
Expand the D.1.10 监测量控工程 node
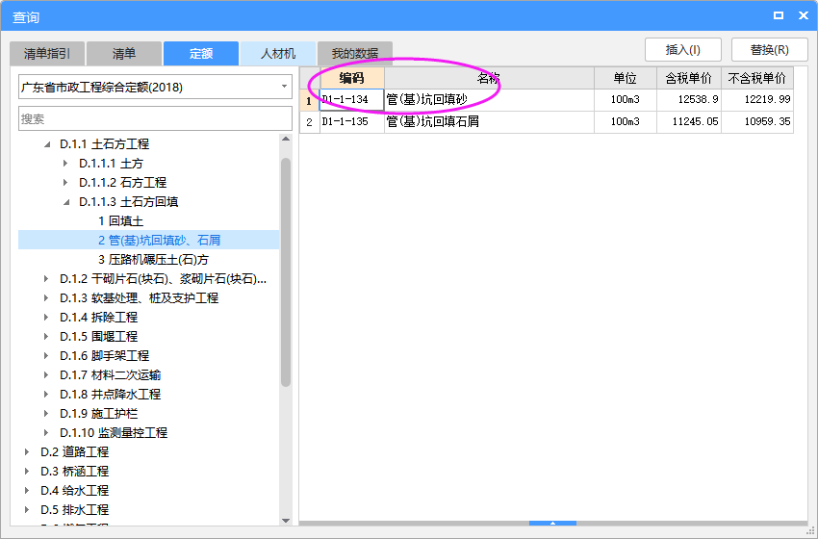point(46,432)
